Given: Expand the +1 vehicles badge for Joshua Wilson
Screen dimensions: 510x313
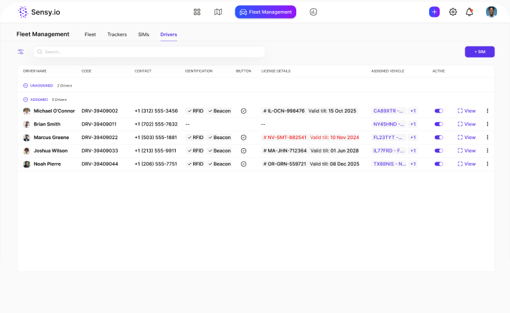Looking at the screenshot, I should pos(413,151).
